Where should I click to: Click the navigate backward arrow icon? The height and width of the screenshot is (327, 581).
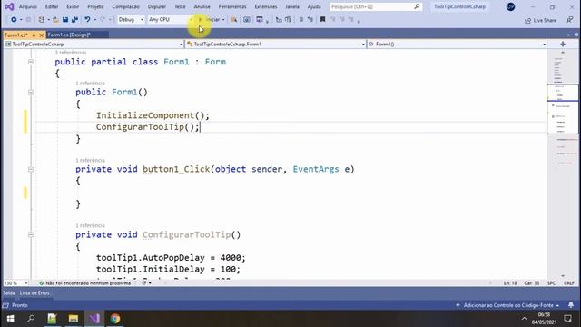point(14,20)
